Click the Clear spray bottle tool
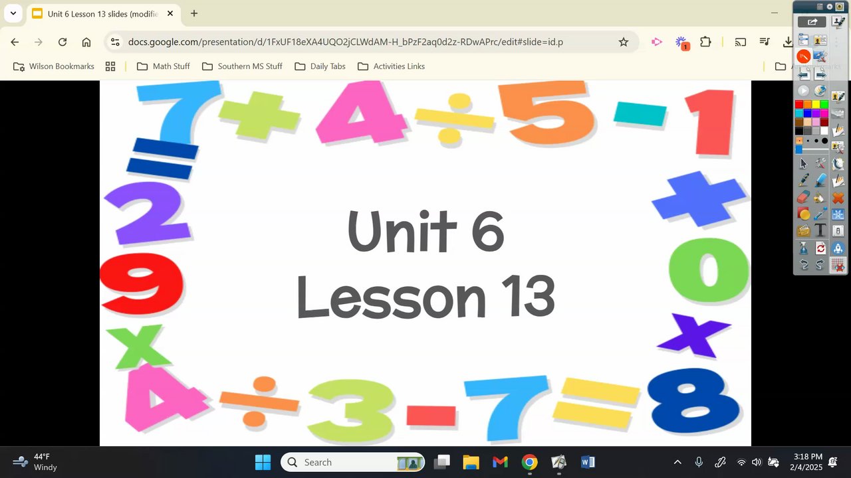The width and height of the screenshot is (851, 478). [x=804, y=248]
